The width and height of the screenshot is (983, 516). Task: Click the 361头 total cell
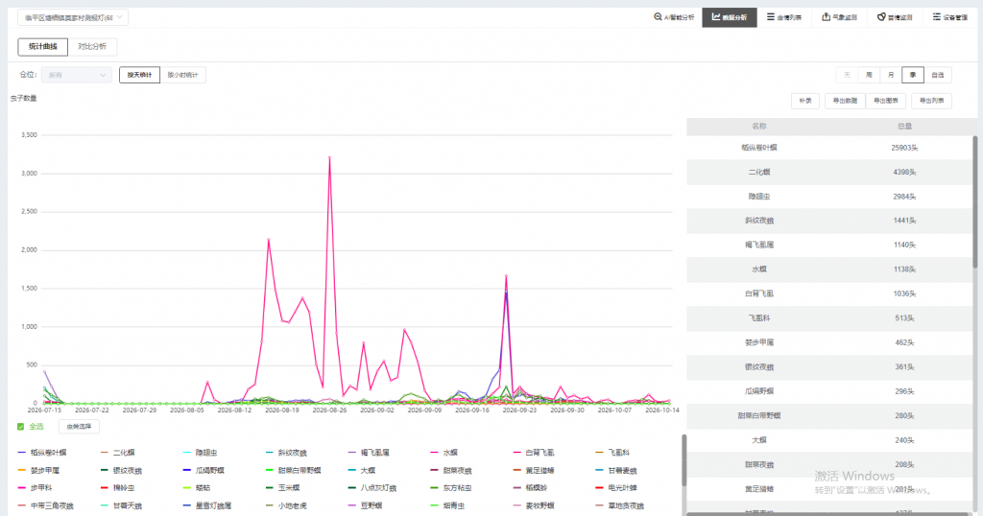coord(904,367)
